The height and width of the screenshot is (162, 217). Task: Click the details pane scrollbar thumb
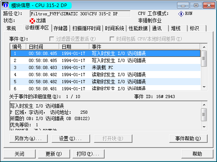[x=204, y=115]
